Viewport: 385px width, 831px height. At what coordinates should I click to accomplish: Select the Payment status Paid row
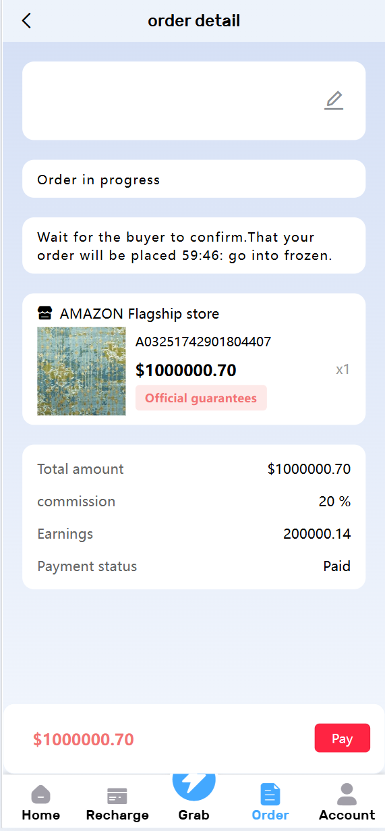[194, 566]
